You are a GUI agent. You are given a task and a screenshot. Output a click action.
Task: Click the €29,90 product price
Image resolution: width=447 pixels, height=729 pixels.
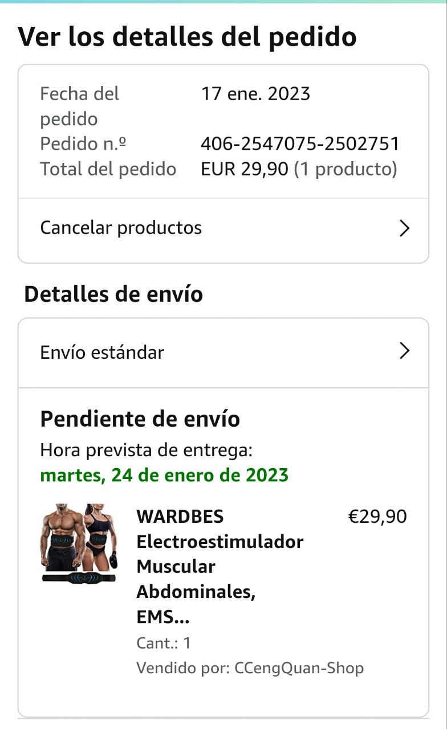(377, 517)
